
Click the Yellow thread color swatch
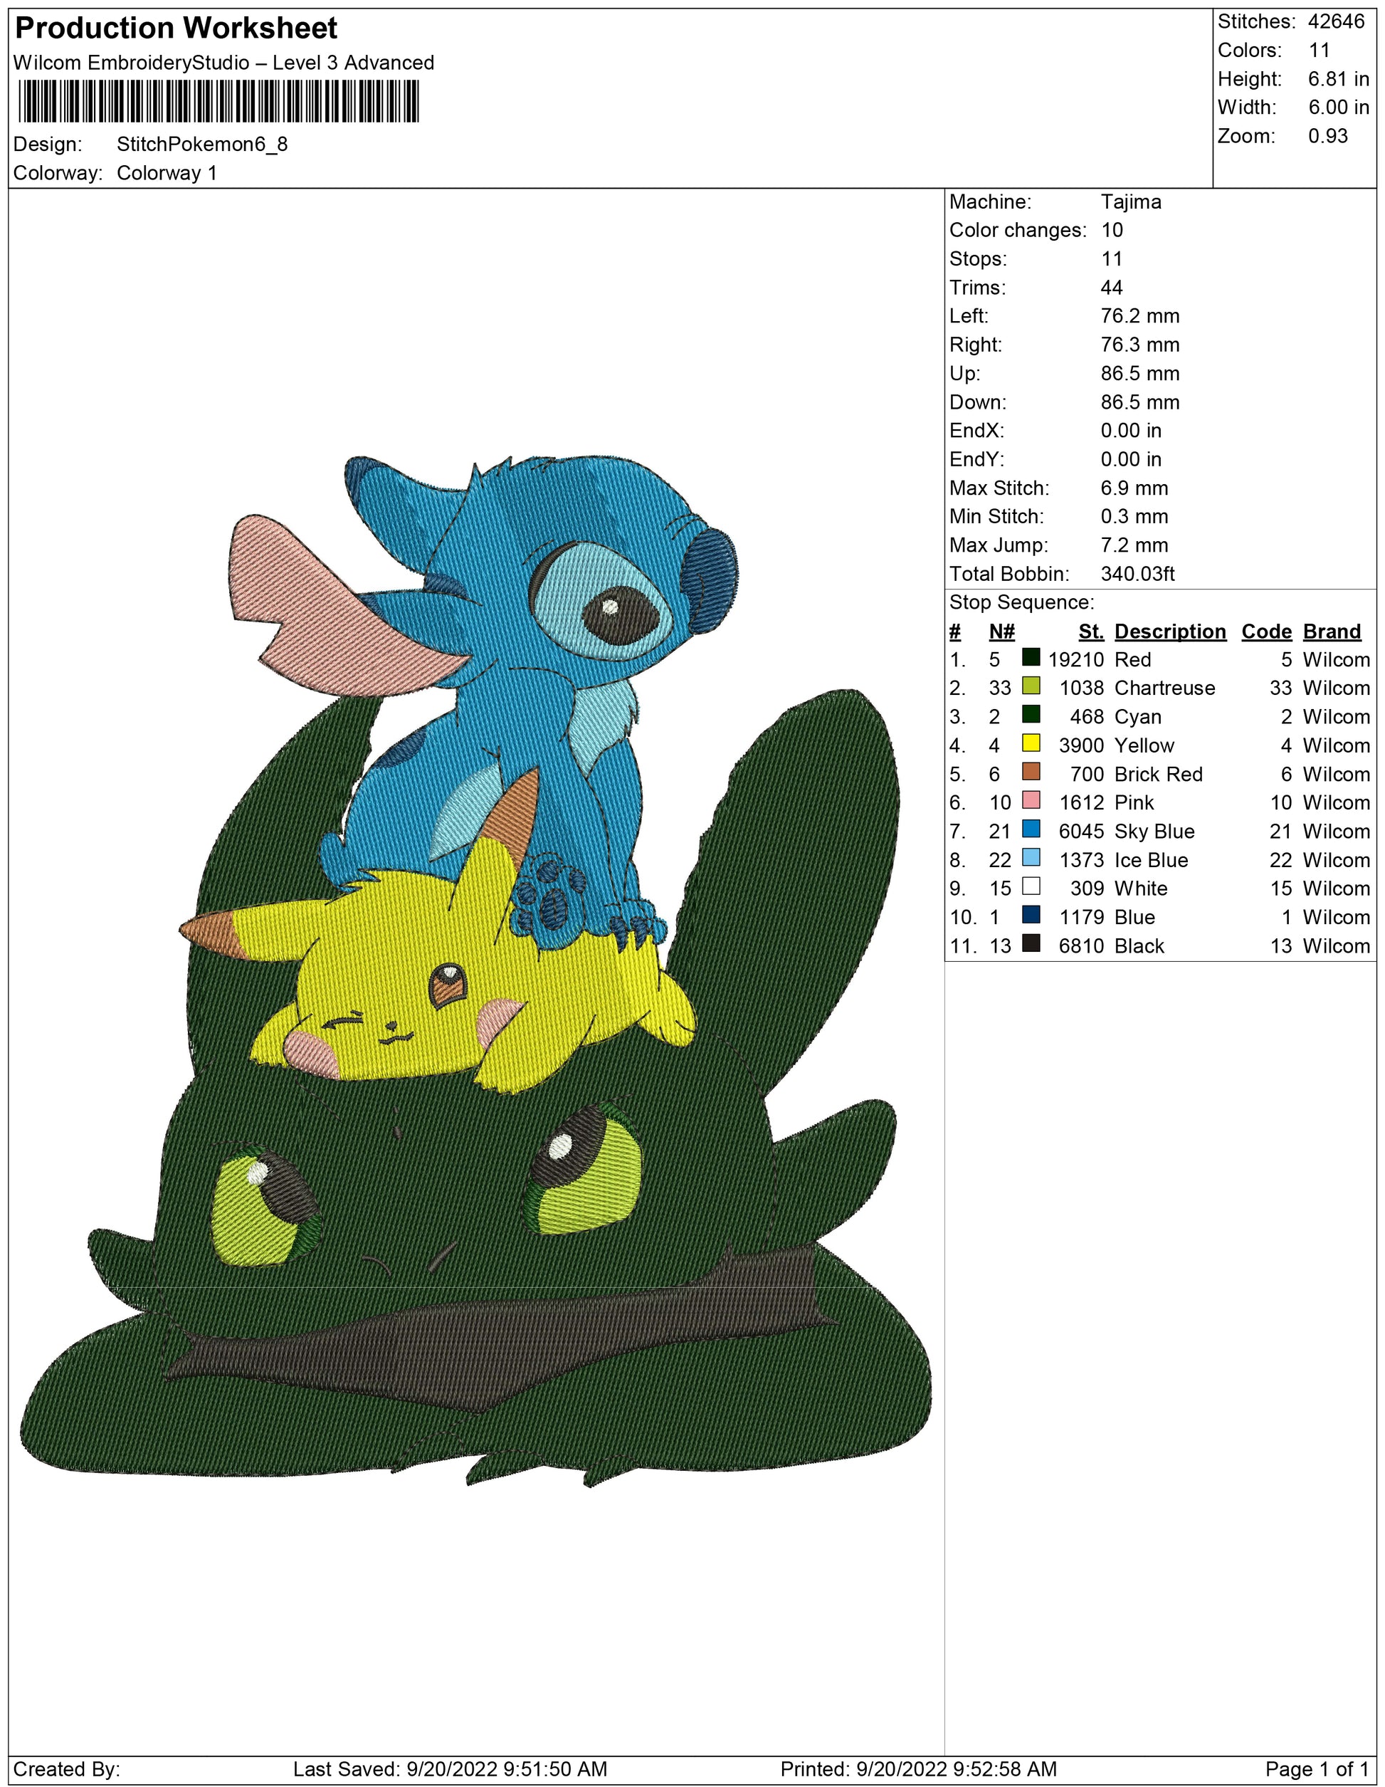1031,744
